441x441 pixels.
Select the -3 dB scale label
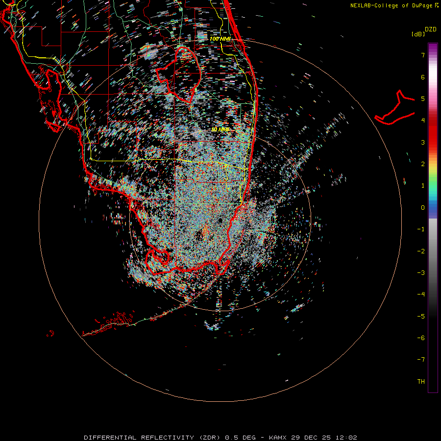(x=421, y=273)
